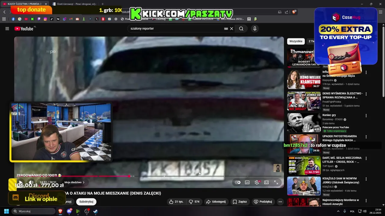Open the X (Twitter) bookmark icon
Viewport: 385px width, 216px height.
(97, 19)
